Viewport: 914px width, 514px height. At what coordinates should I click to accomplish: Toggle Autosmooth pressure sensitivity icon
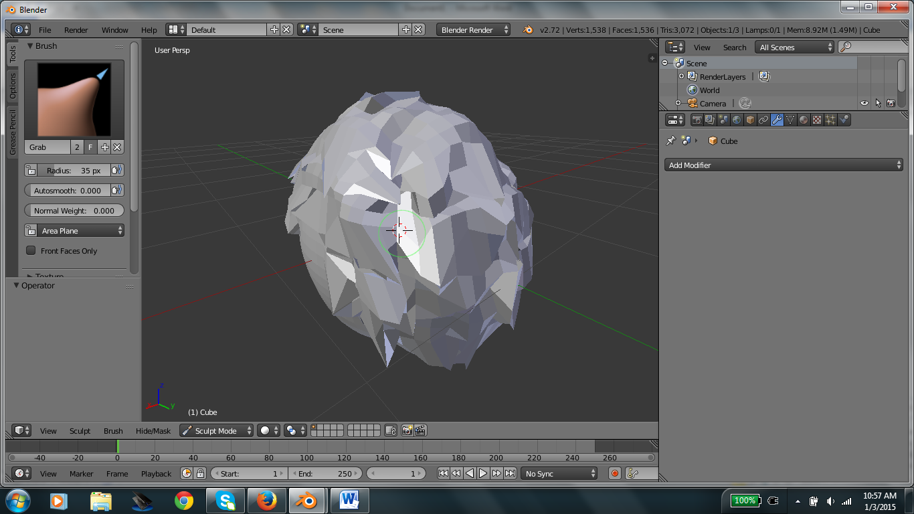click(117, 190)
